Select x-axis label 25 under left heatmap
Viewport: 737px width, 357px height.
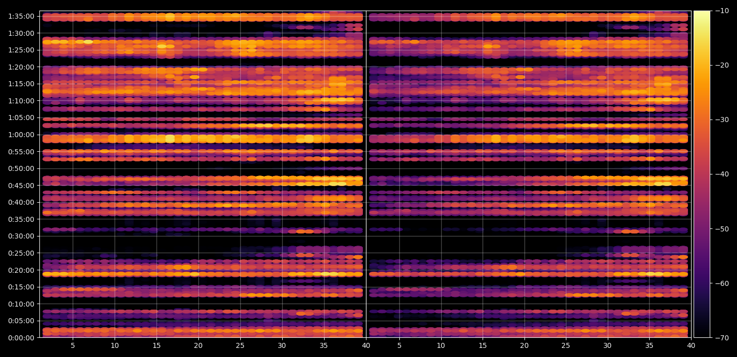240,346
